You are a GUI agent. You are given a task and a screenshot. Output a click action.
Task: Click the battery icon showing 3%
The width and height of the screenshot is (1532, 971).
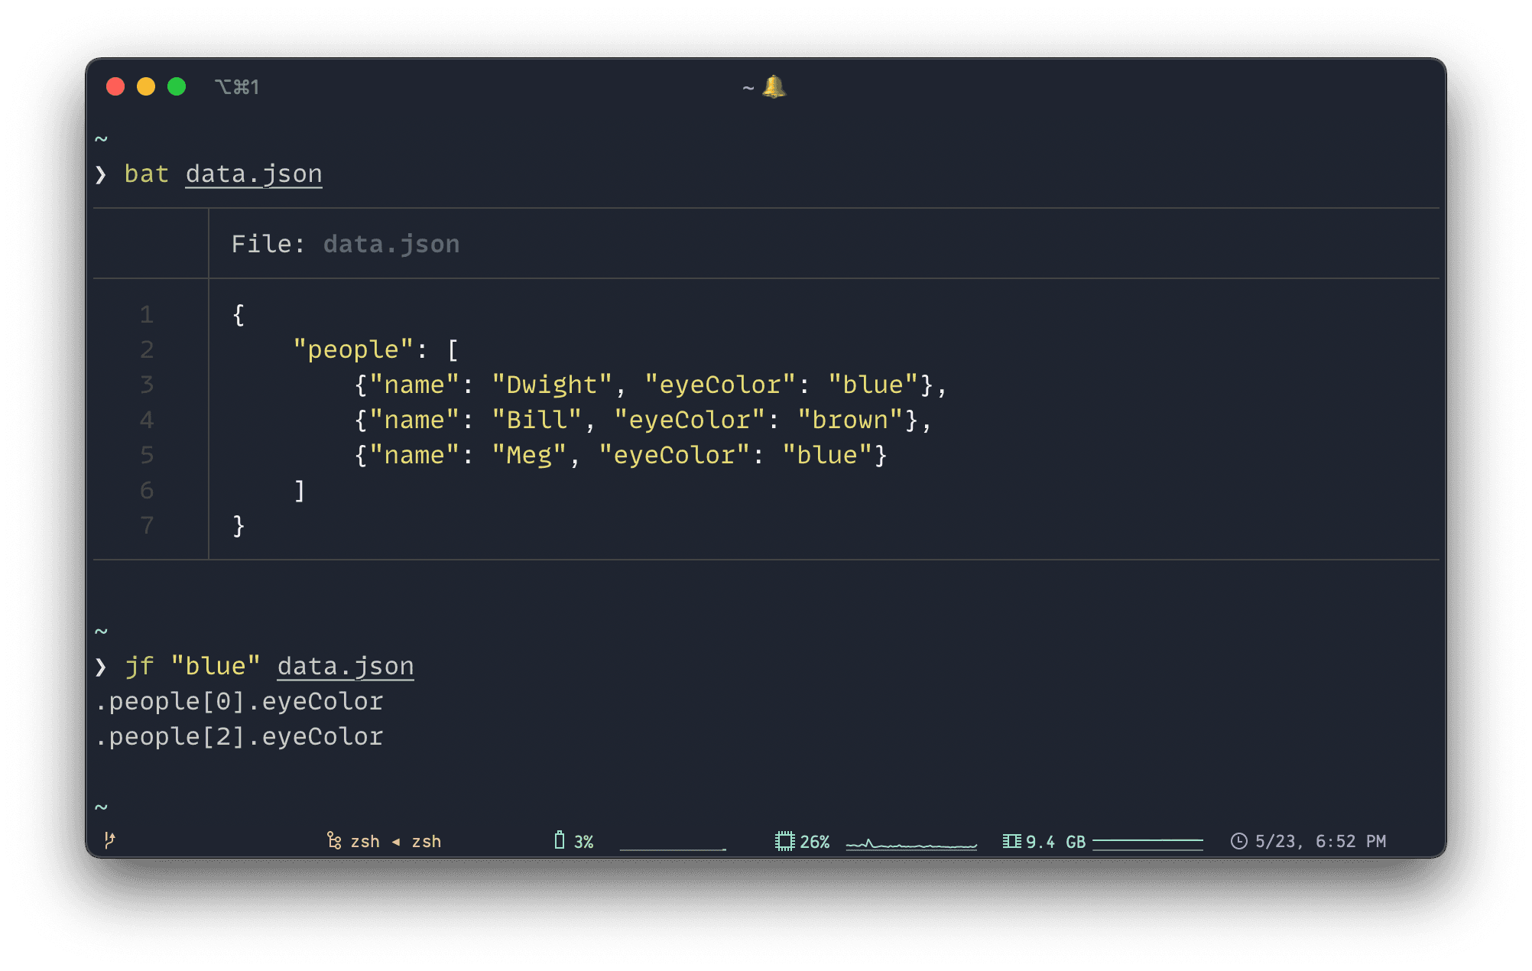point(560,841)
